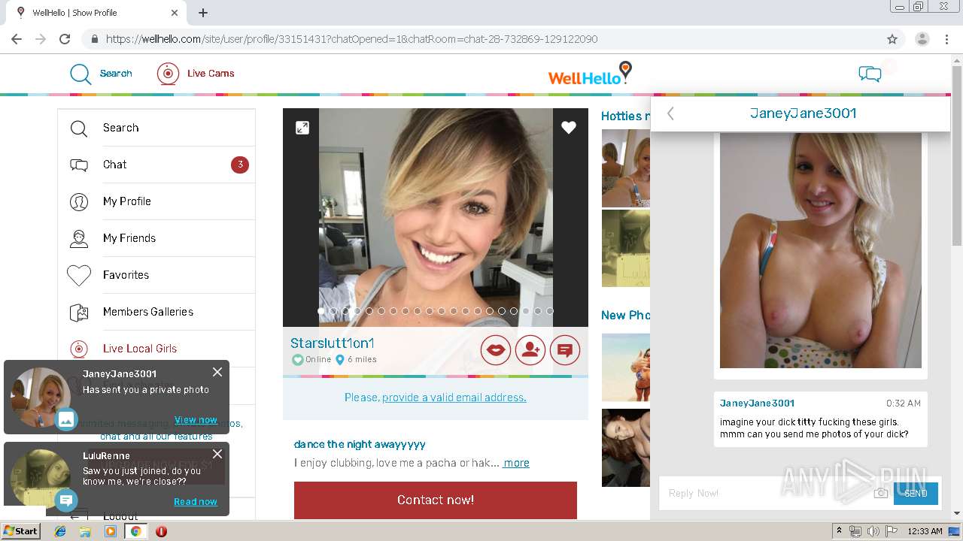The image size is (963, 541).
Task: Click the taskbar clock showing 12:33 AM
Action: click(x=925, y=531)
